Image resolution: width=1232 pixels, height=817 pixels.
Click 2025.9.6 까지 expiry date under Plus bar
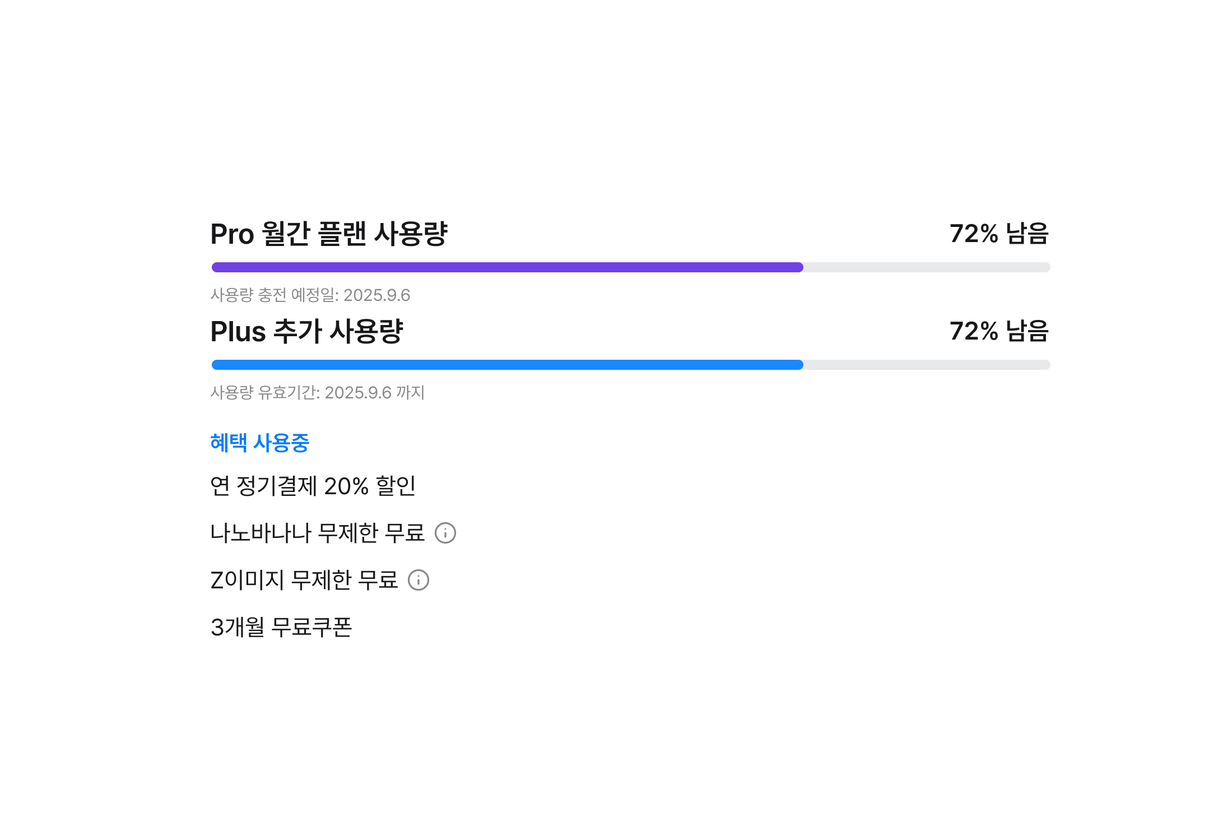point(374,393)
